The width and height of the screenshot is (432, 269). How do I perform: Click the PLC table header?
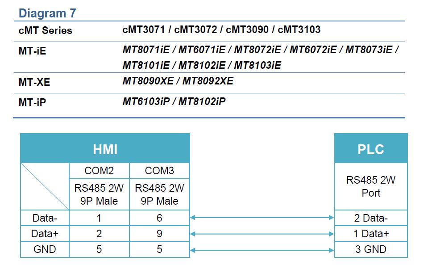click(370, 149)
